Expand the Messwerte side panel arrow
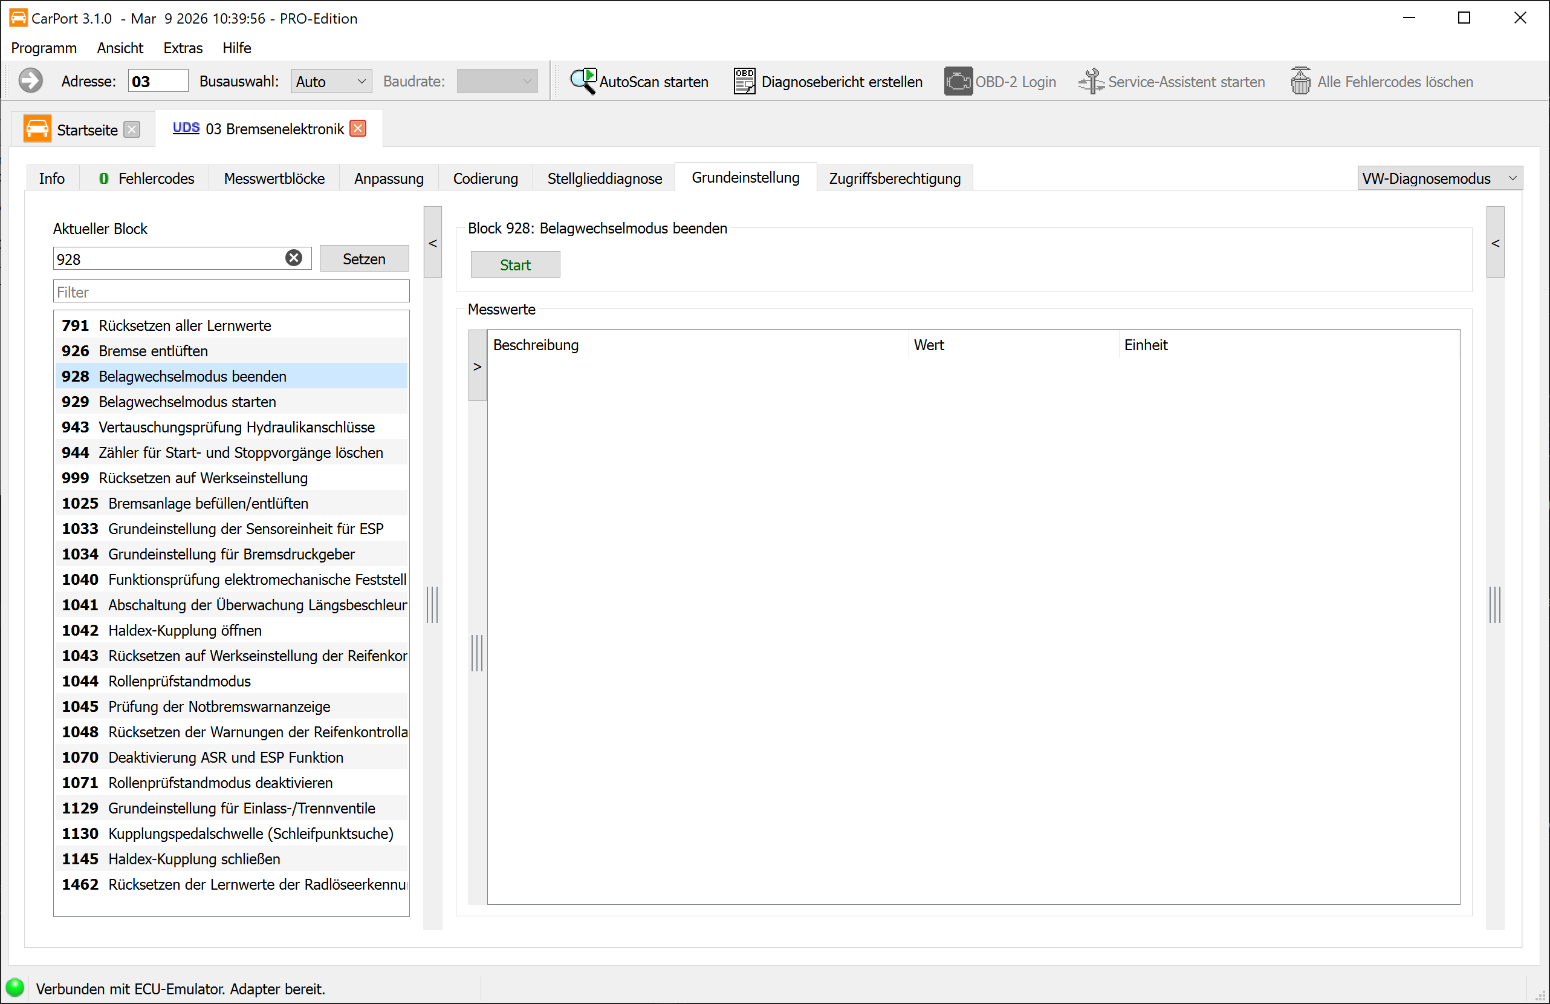The image size is (1550, 1004). tap(478, 365)
